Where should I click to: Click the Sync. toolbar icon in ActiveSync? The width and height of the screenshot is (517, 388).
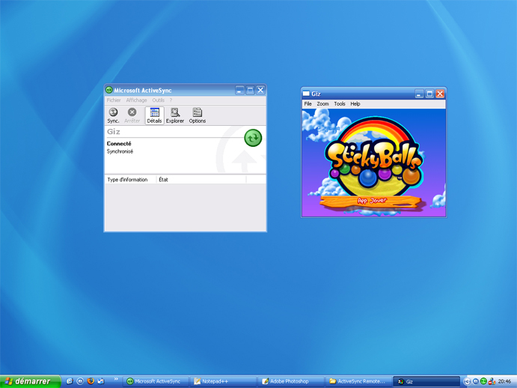click(x=113, y=115)
